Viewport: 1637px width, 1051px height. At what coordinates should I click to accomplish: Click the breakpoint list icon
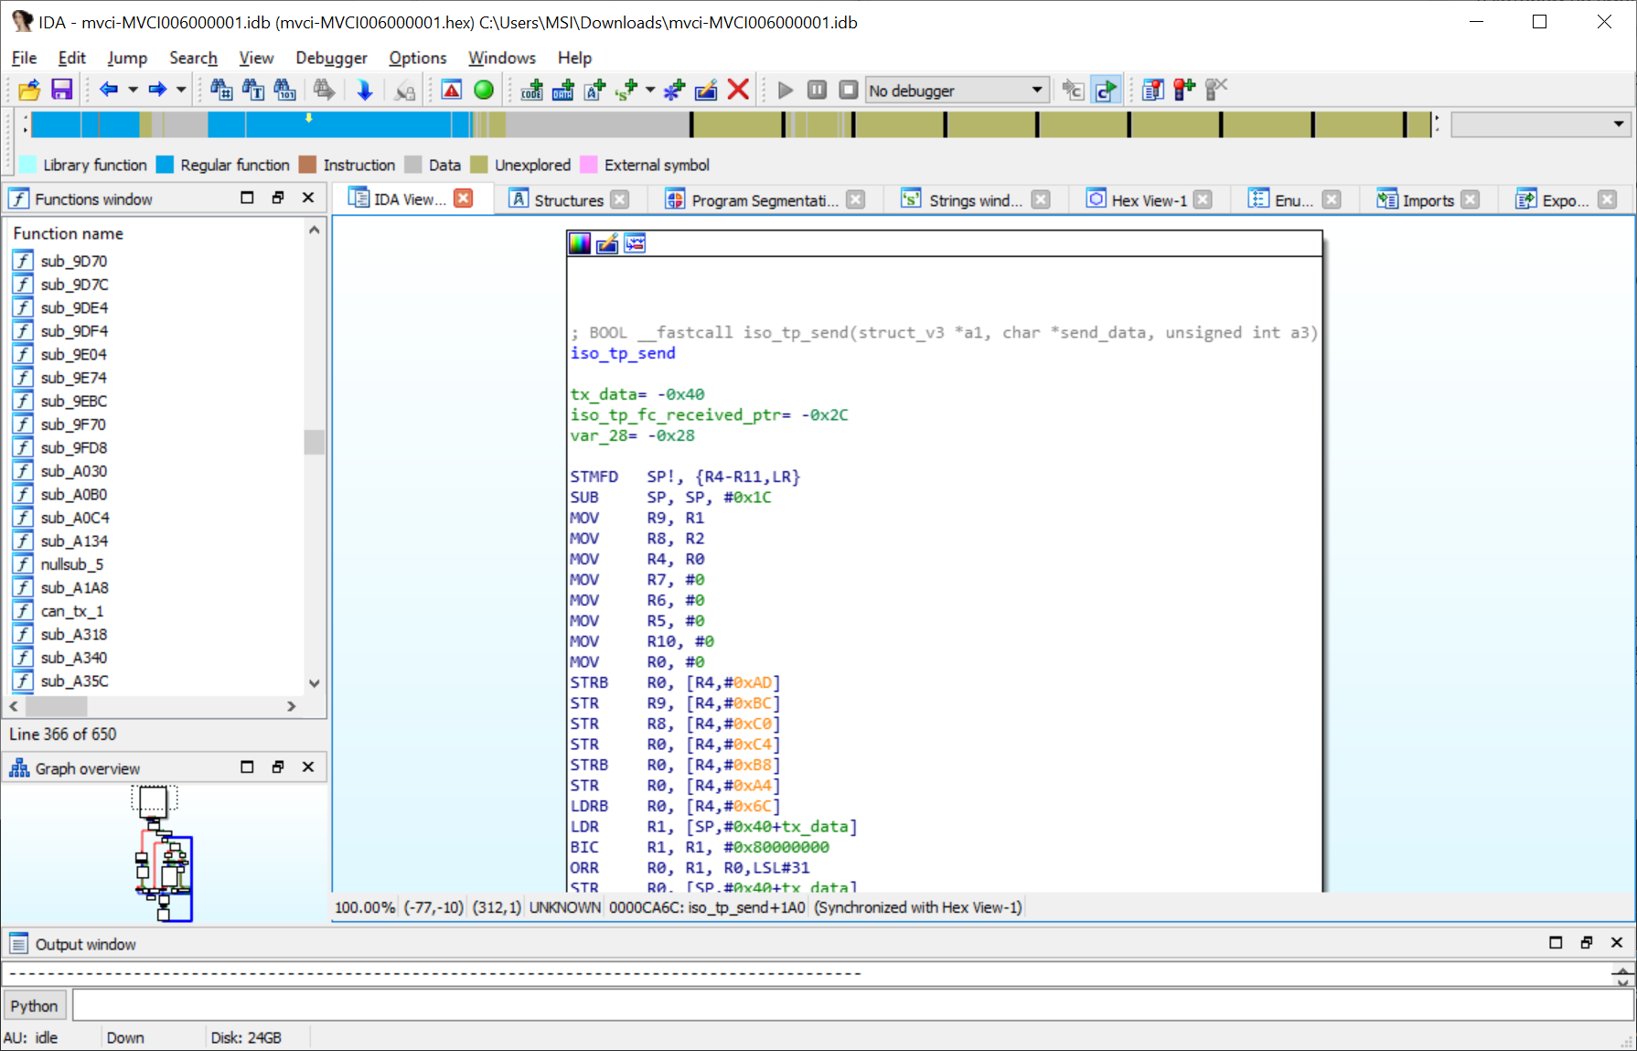(1152, 90)
